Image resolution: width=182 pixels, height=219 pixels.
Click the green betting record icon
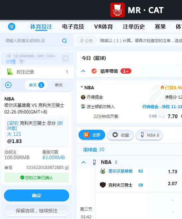[10, 72]
